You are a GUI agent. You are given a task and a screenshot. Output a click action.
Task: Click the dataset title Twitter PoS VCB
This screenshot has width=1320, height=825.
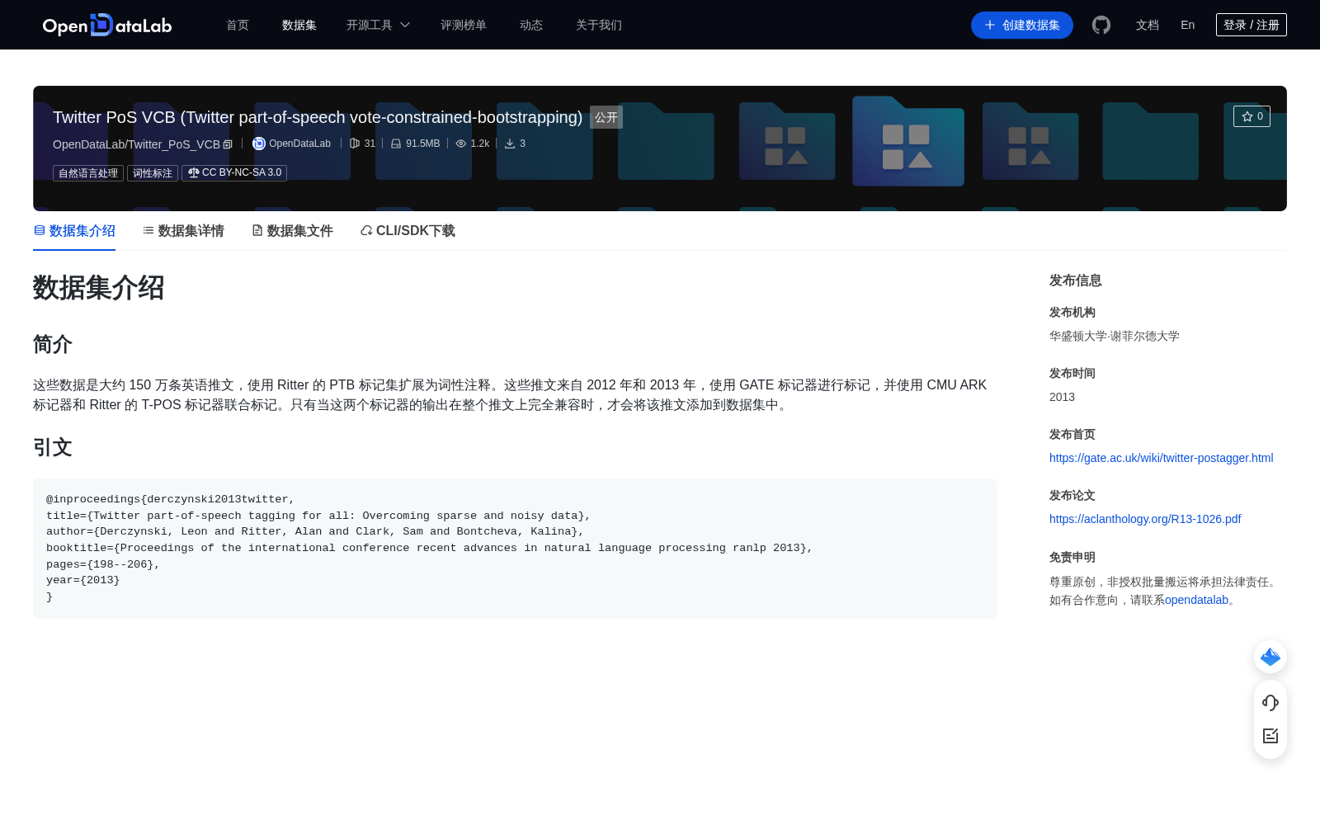click(x=318, y=117)
